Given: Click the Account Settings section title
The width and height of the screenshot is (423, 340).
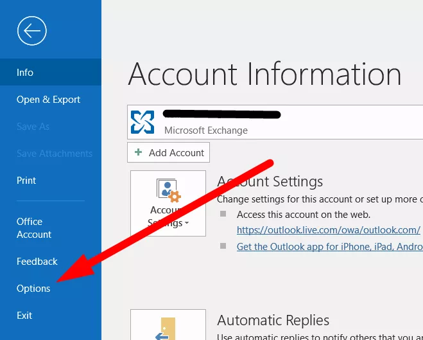Looking at the screenshot, I should [x=270, y=181].
